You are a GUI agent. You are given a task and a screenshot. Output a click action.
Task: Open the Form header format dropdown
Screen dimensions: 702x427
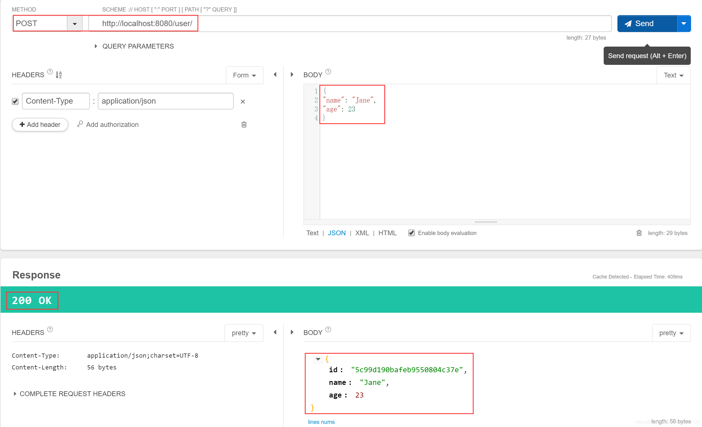pyautogui.click(x=244, y=75)
